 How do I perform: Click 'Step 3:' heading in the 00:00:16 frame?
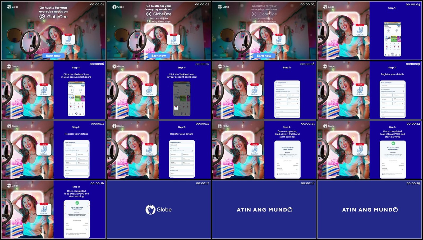(76, 187)
